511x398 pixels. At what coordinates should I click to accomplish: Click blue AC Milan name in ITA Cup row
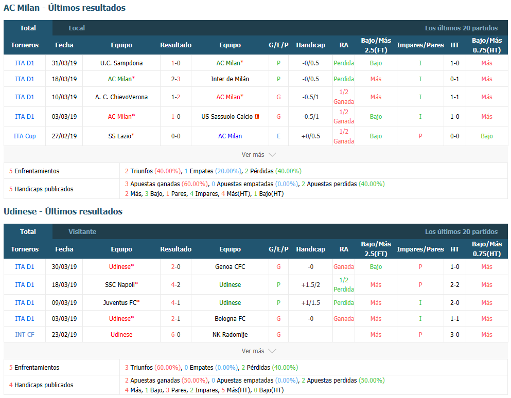230,136
